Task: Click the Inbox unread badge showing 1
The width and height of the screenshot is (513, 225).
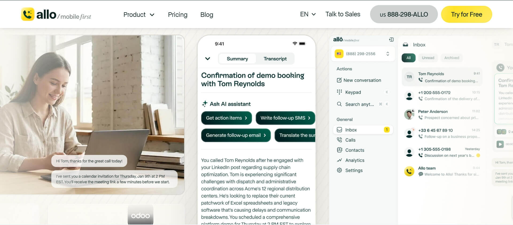Action: pyautogui.click(x=387, y=130)
